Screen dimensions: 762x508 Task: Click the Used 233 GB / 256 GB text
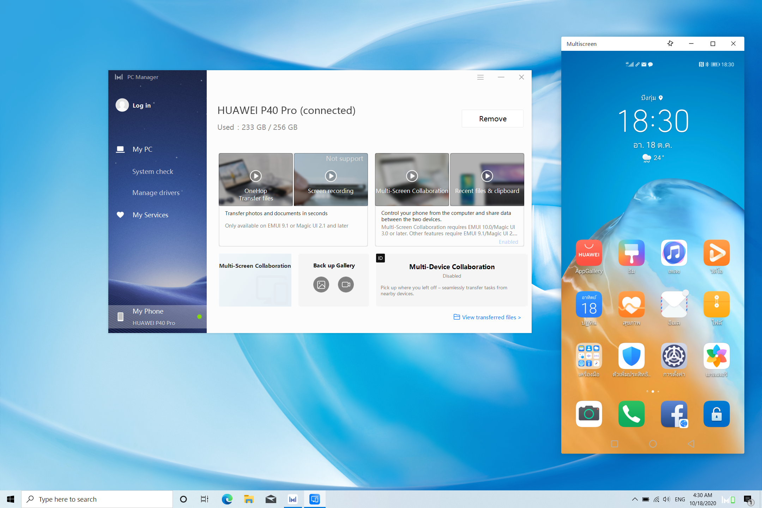click(257, 127)
